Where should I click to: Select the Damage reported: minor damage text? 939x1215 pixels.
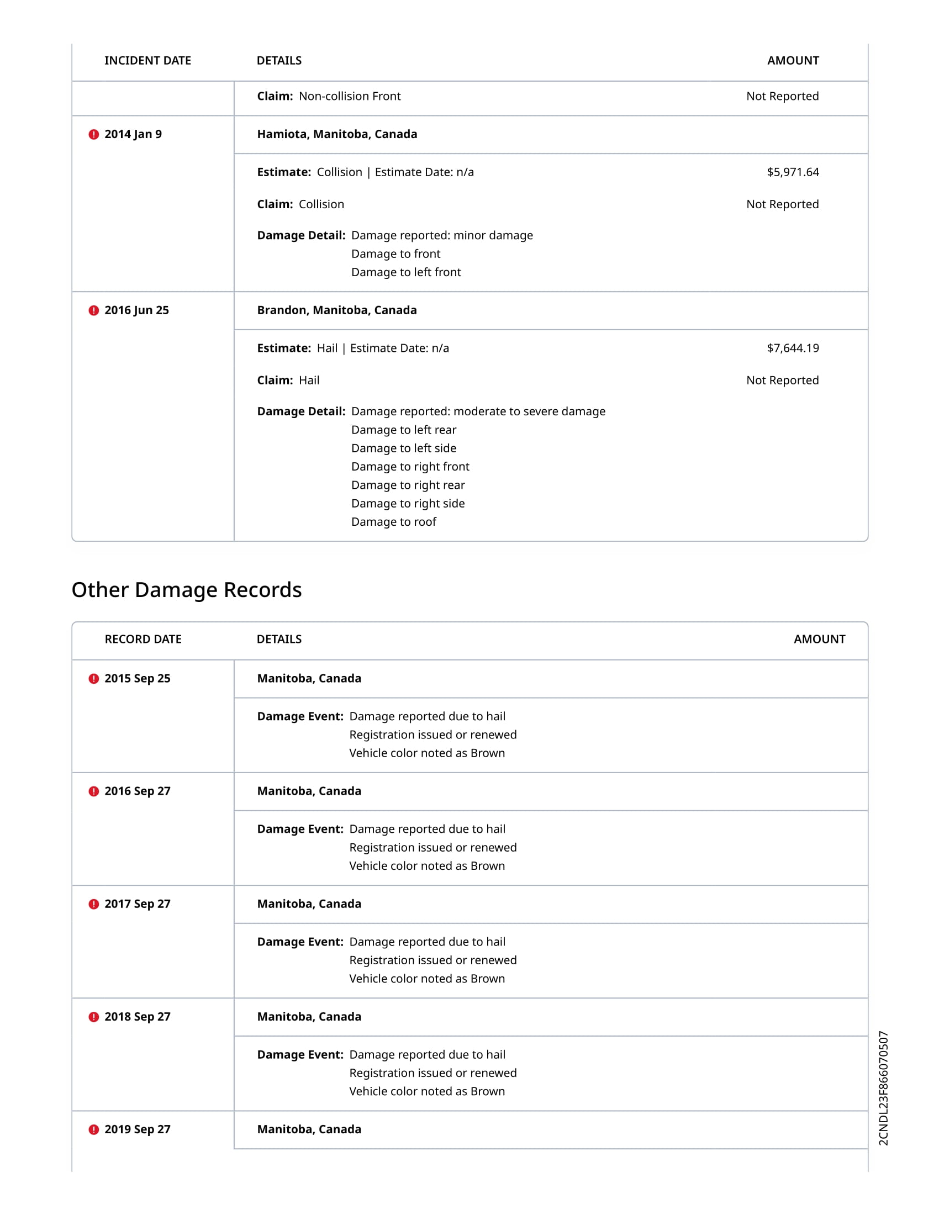point(442,235)
